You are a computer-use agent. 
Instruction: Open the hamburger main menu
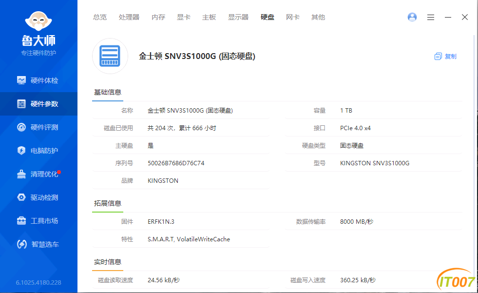coord(431,18)
